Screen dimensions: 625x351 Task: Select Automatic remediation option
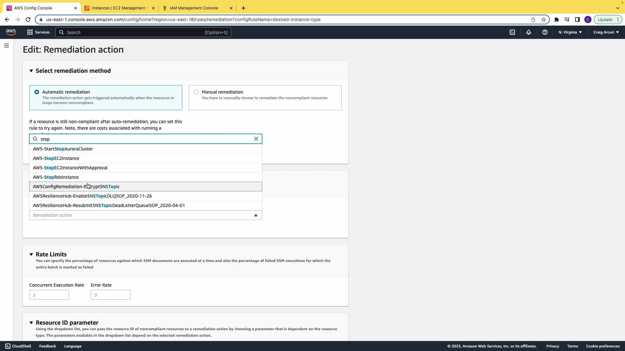click(x=37, y=92)
